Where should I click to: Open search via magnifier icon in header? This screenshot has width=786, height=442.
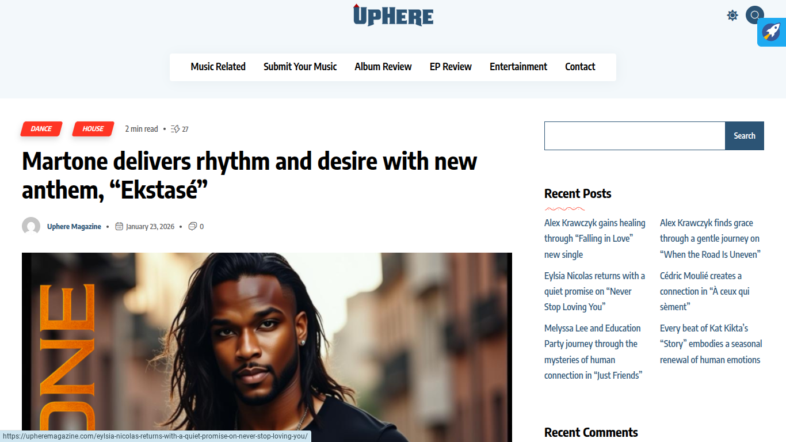[755, 15]
